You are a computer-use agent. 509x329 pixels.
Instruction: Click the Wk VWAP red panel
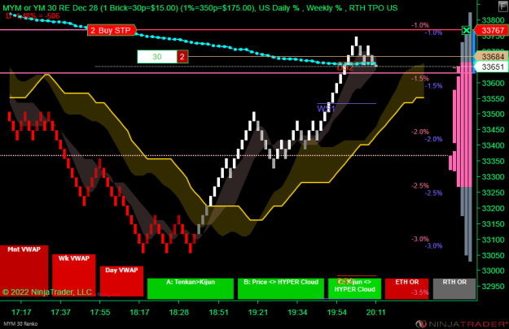coord(74,275)
